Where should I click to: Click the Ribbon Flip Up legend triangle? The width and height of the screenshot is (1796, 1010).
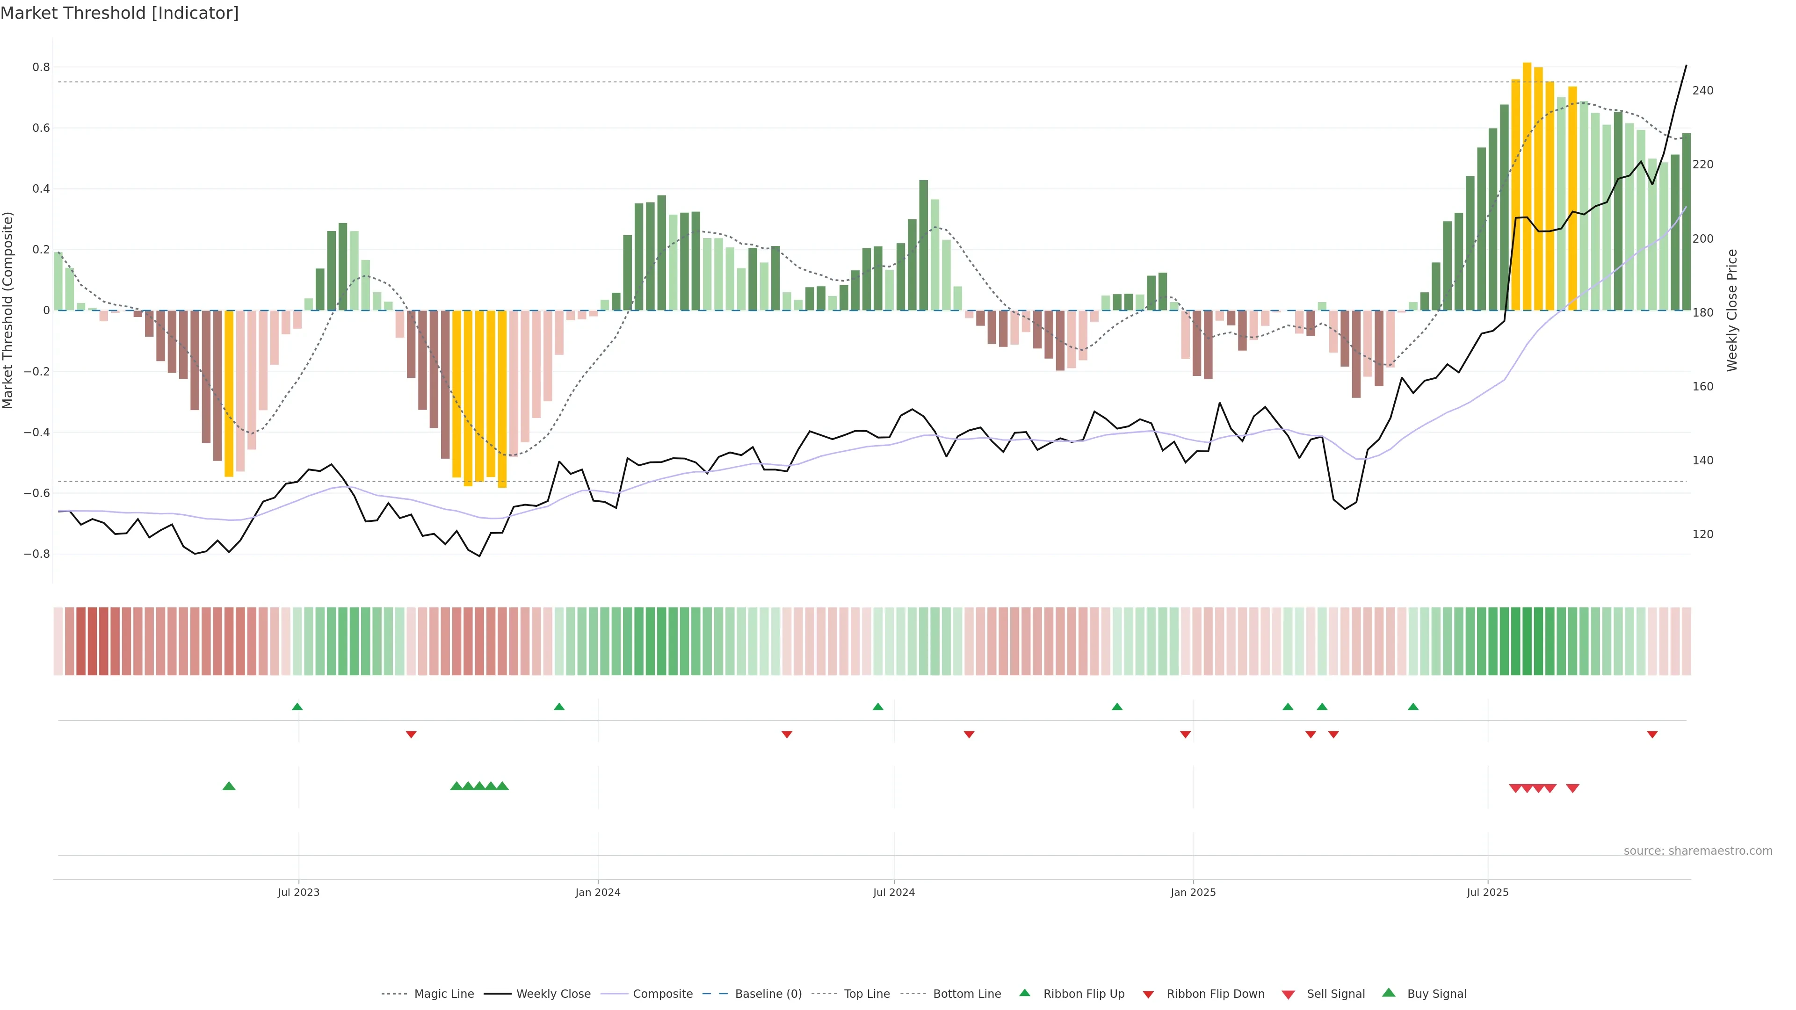(x=1024, y=993)
